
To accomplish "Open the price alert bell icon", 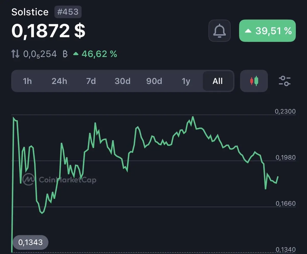I will 220,31.
